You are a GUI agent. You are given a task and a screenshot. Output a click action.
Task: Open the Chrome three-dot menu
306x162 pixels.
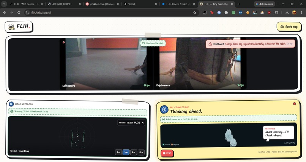pos(301,12)
